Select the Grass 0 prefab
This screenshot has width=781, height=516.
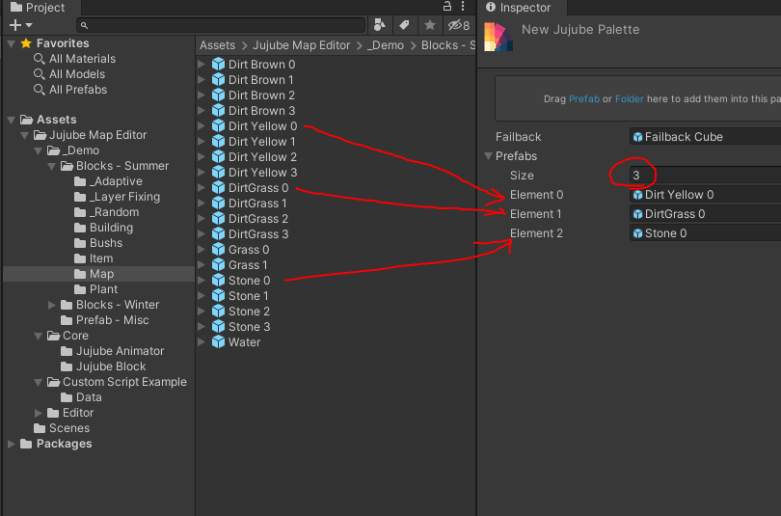click(248, 250)
